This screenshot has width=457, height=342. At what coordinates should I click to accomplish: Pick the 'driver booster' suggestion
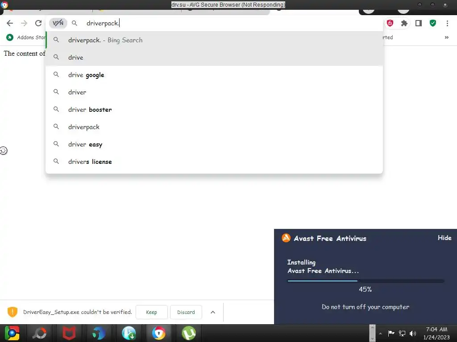coord(214,110)
